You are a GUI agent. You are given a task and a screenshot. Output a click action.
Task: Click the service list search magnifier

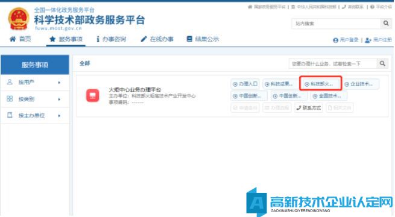coord(382,64)
